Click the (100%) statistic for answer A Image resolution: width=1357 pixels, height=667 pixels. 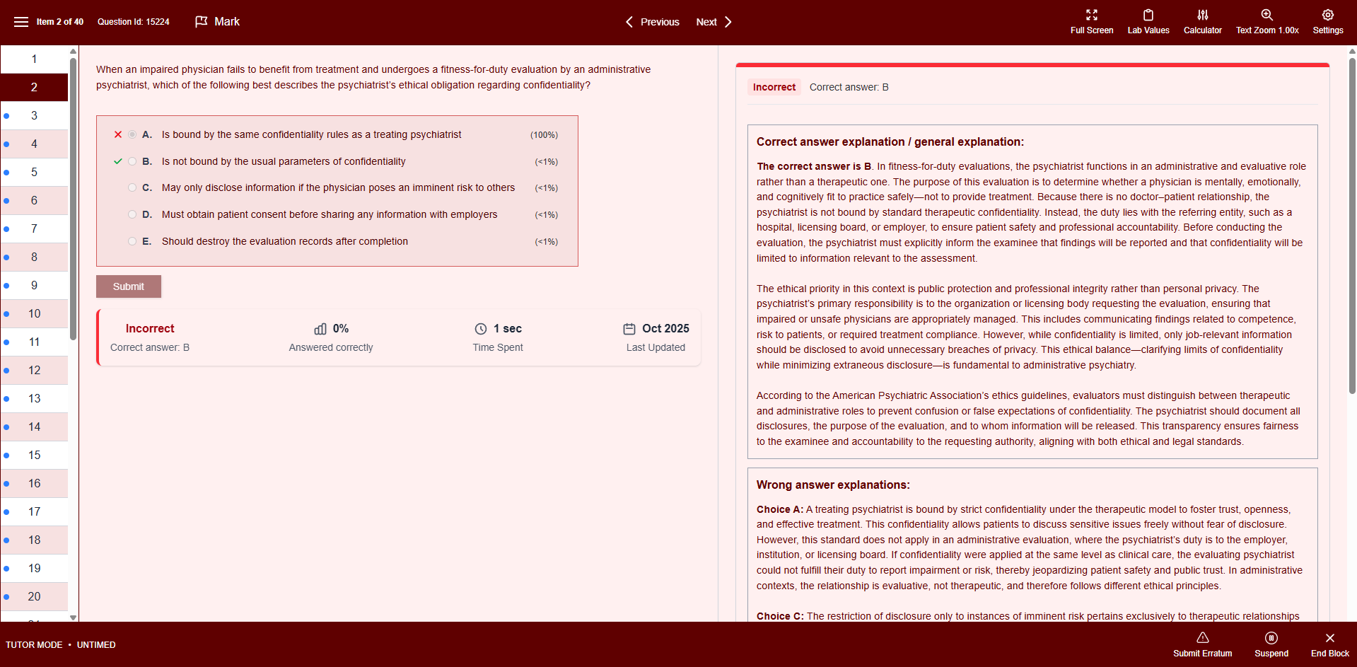coord(544,135)
